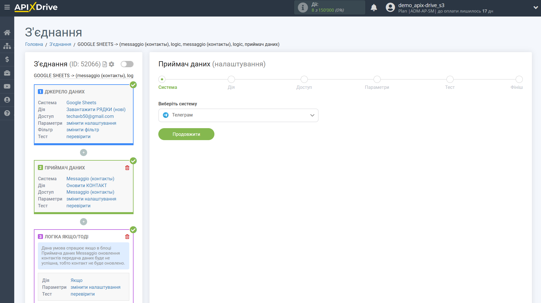This screenshot has height=303, width=541.
Task: Expand the Виберіть систему dropdown showing Телеграм
Action: [x=238, y=115]
